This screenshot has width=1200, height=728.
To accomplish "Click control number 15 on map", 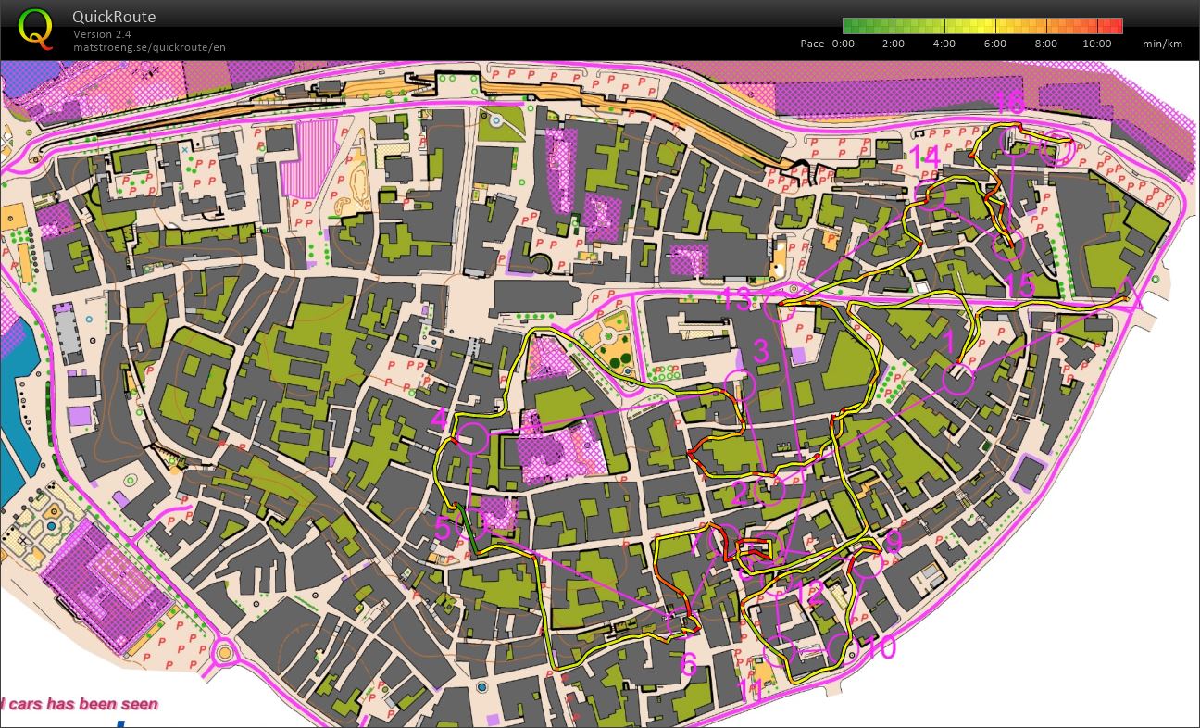I will (1019, 286).
